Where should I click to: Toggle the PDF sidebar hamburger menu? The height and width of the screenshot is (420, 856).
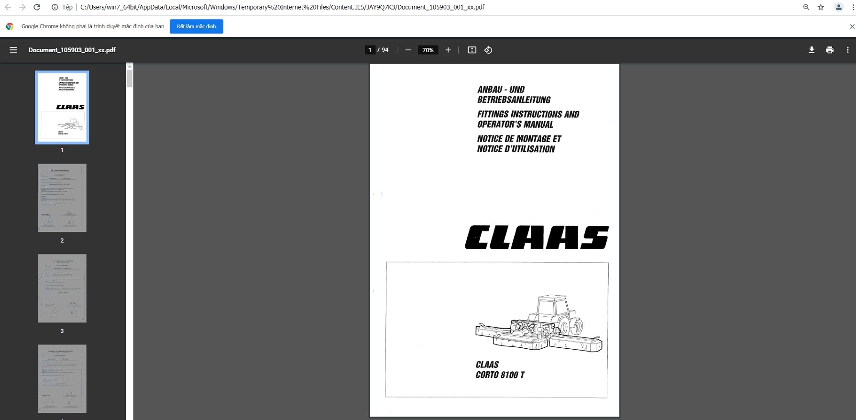(13, 50)
